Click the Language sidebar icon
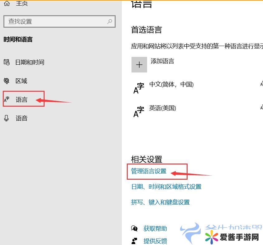The image size is (263, 245). tap(7, 99)
